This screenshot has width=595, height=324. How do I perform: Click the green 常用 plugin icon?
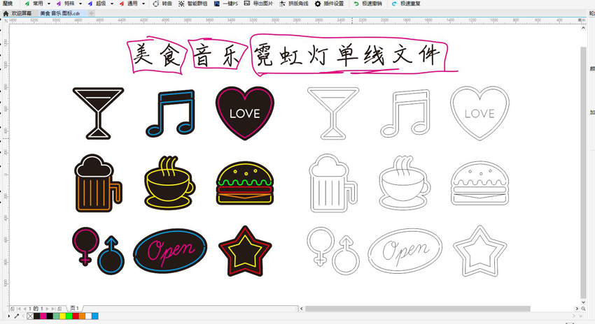tap(27, 3)
